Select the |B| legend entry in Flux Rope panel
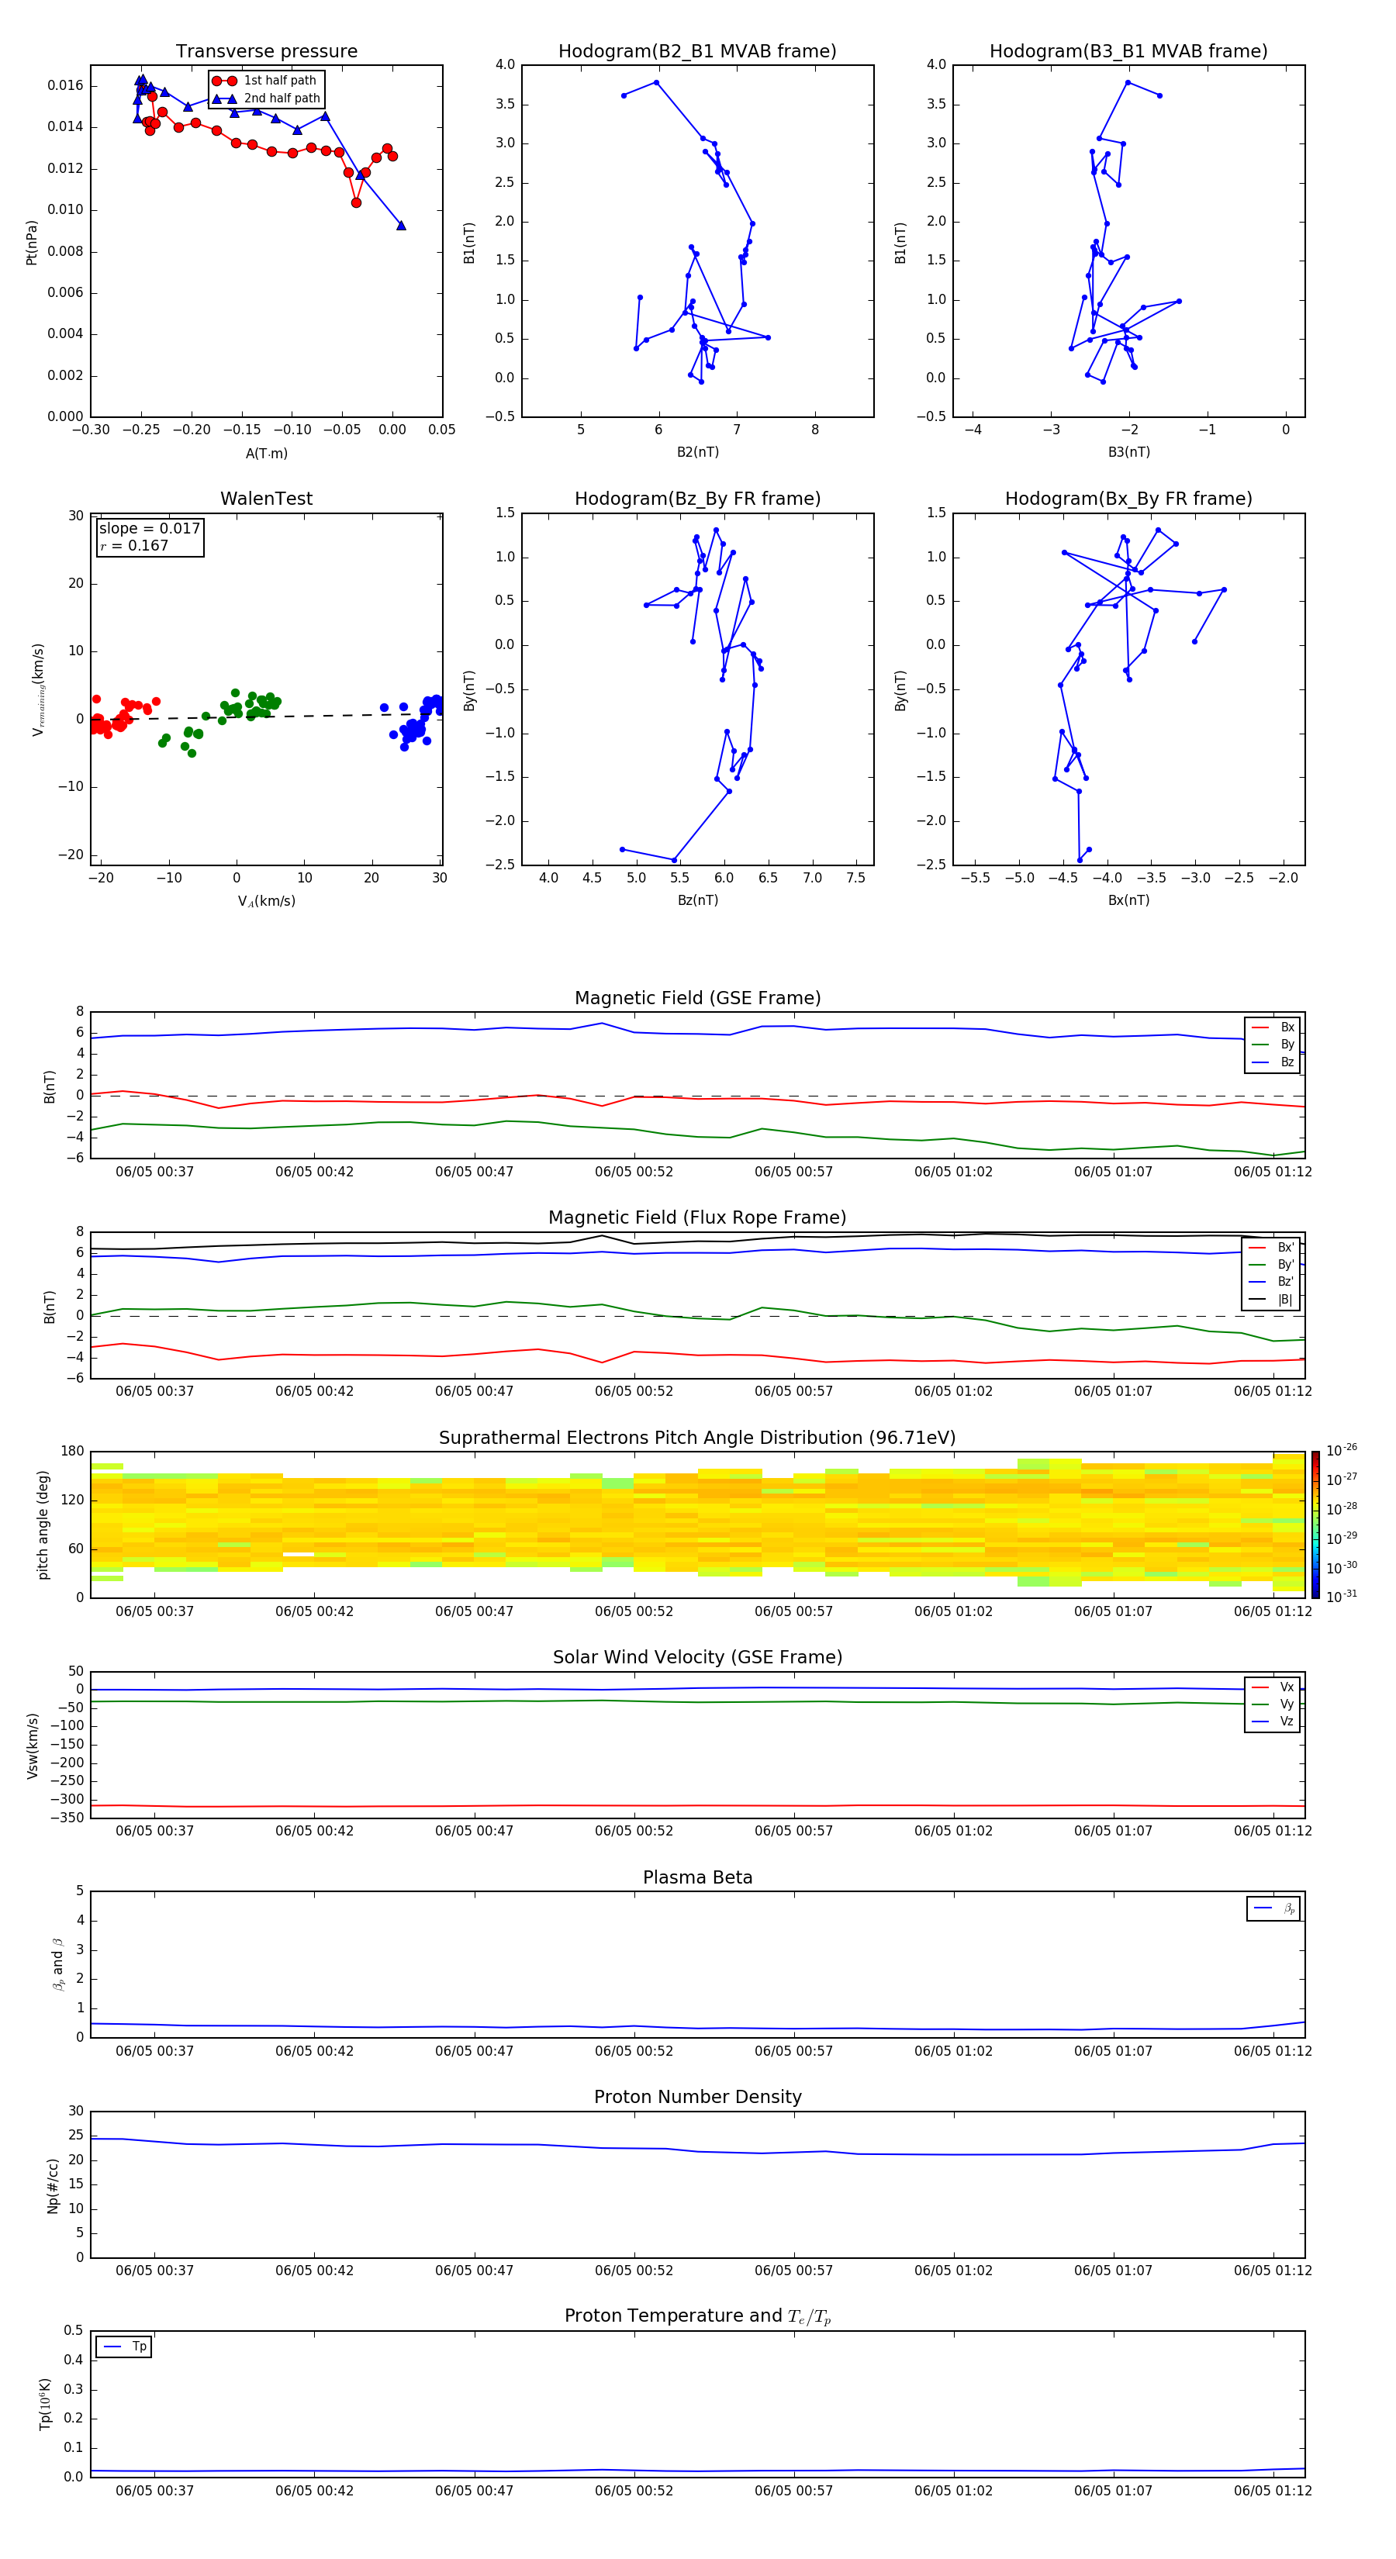 pos(1272,1300)
